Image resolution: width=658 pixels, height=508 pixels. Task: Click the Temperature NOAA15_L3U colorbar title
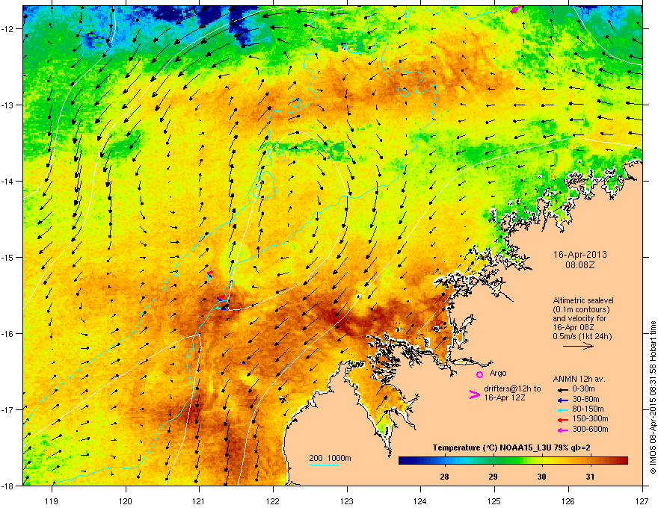511,447
